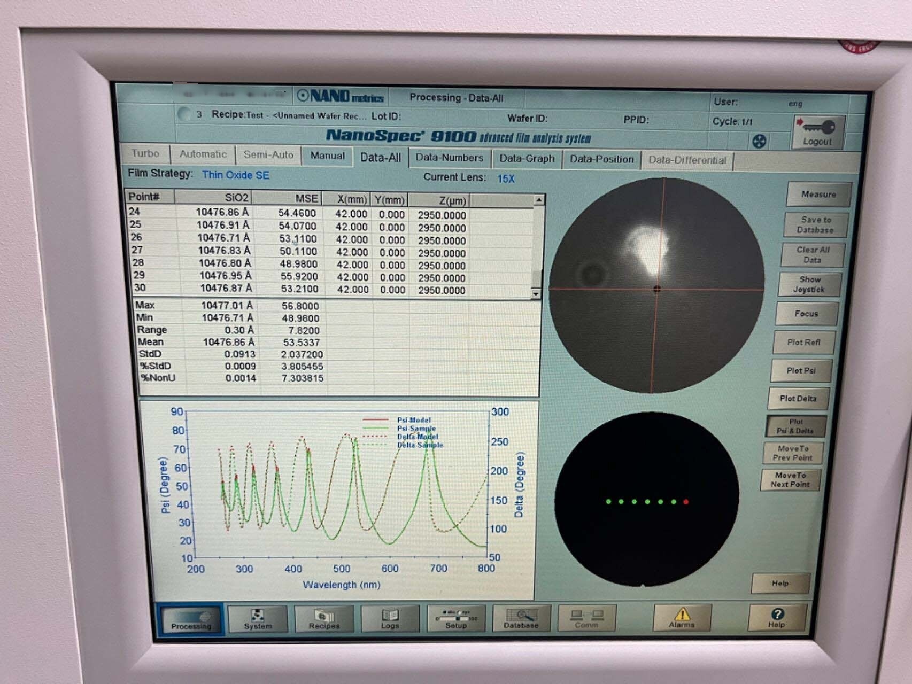The height and width of the screenshot is (684, 912).
Task: Open the Data-Numbers tab
Action: click(450, 158)
